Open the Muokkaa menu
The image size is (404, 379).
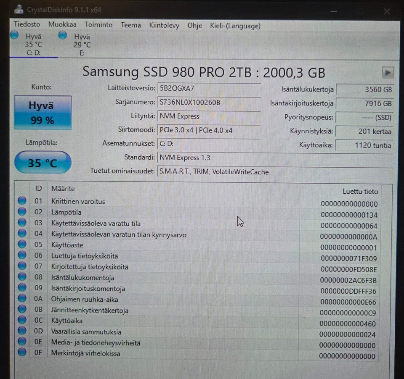(x=62, y=25)
